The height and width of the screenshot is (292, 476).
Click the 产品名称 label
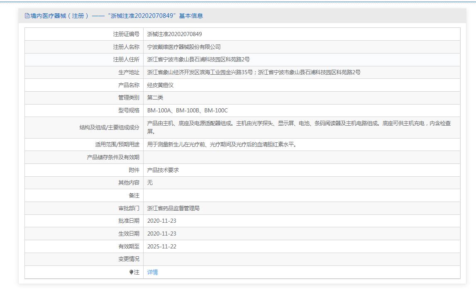click(x=129, y=85)
